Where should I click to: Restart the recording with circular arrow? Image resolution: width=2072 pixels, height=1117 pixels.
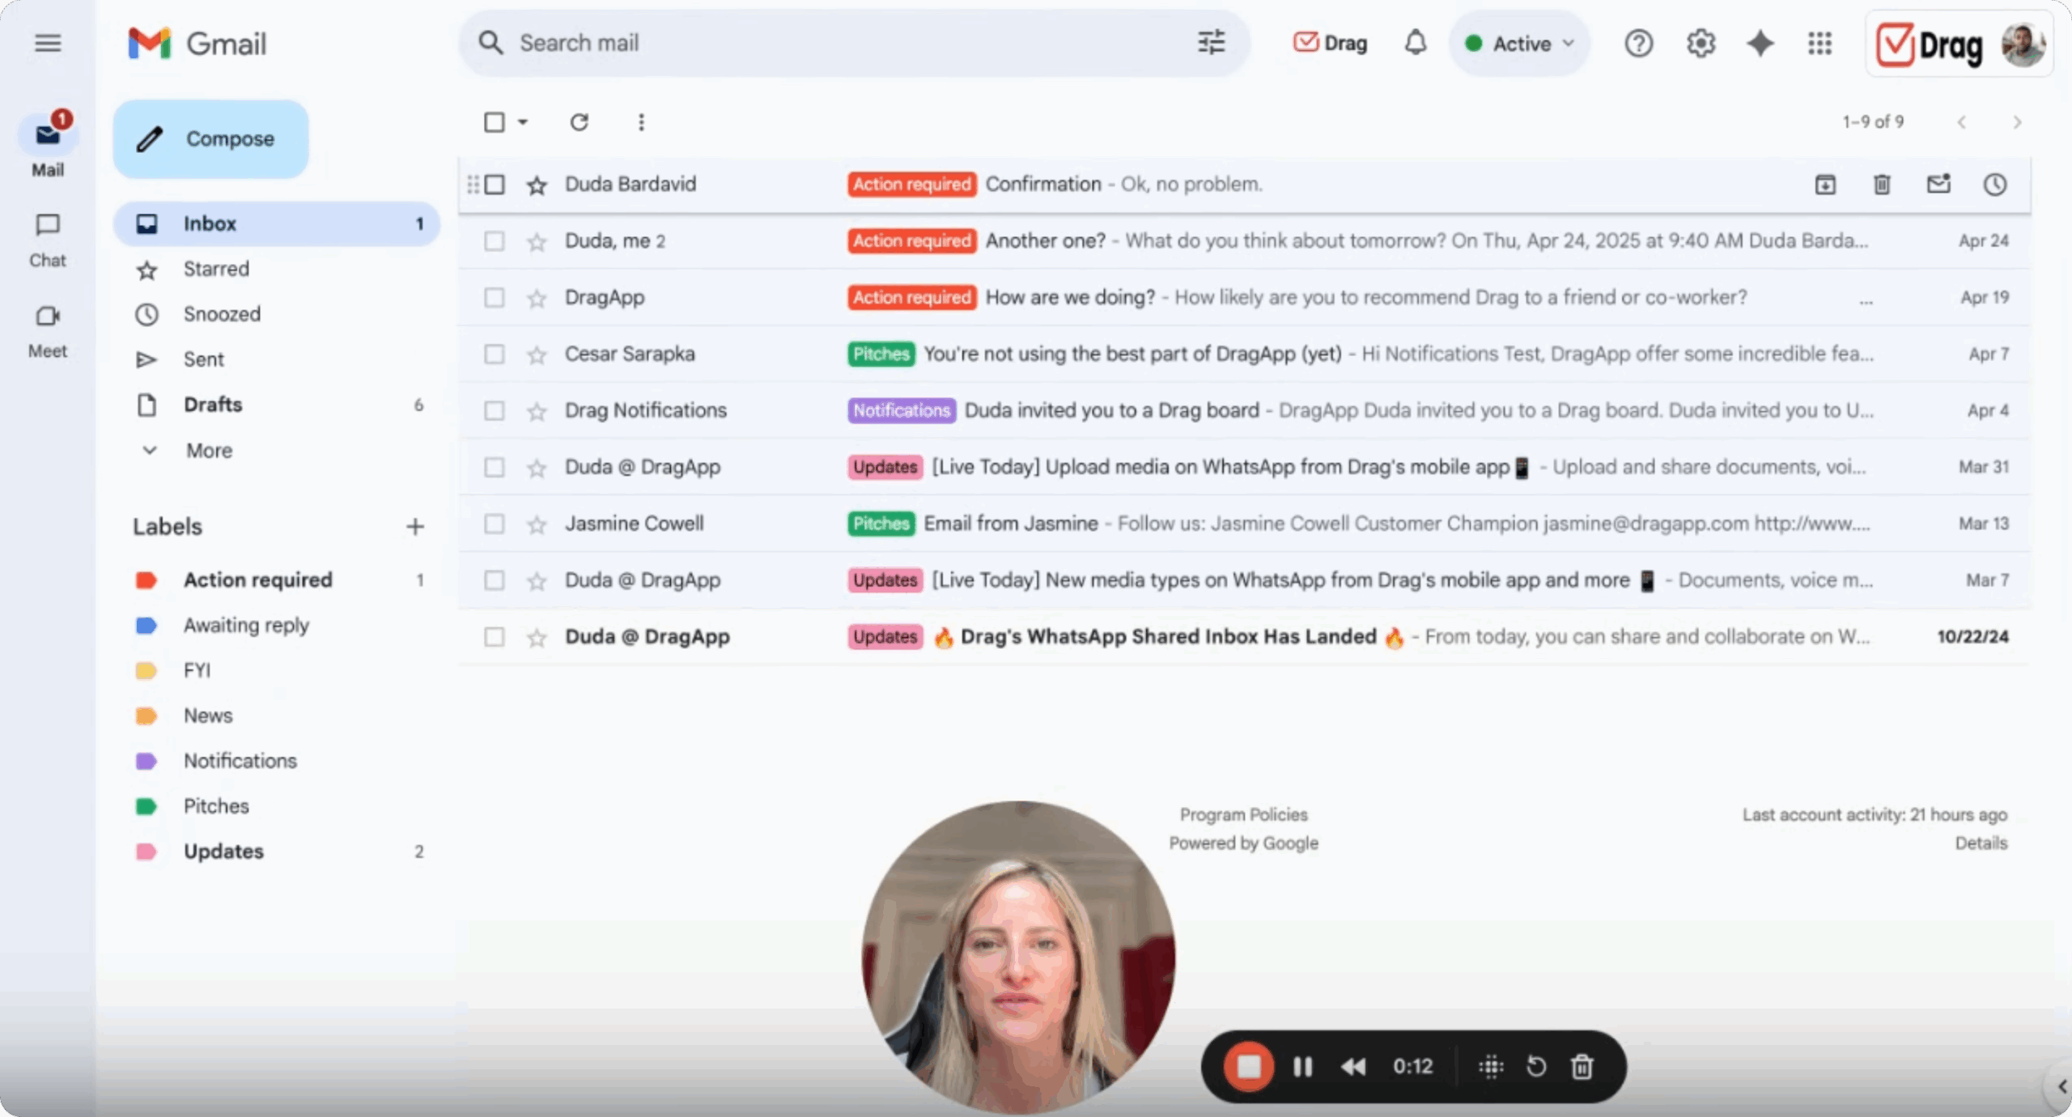coord(1536,1067)
